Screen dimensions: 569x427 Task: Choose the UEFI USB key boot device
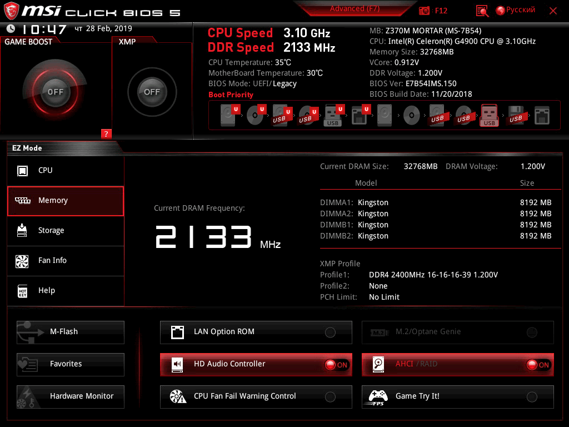click(x=333, y=116)
